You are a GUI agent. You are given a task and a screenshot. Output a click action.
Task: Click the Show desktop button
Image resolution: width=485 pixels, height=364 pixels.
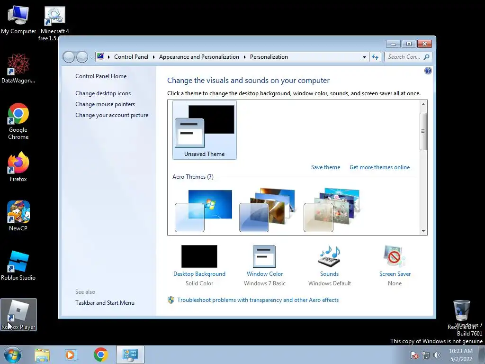482,355
